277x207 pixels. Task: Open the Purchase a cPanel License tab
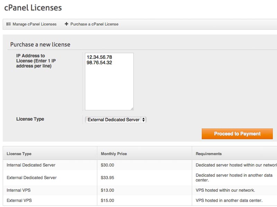(x=91, y=24)
